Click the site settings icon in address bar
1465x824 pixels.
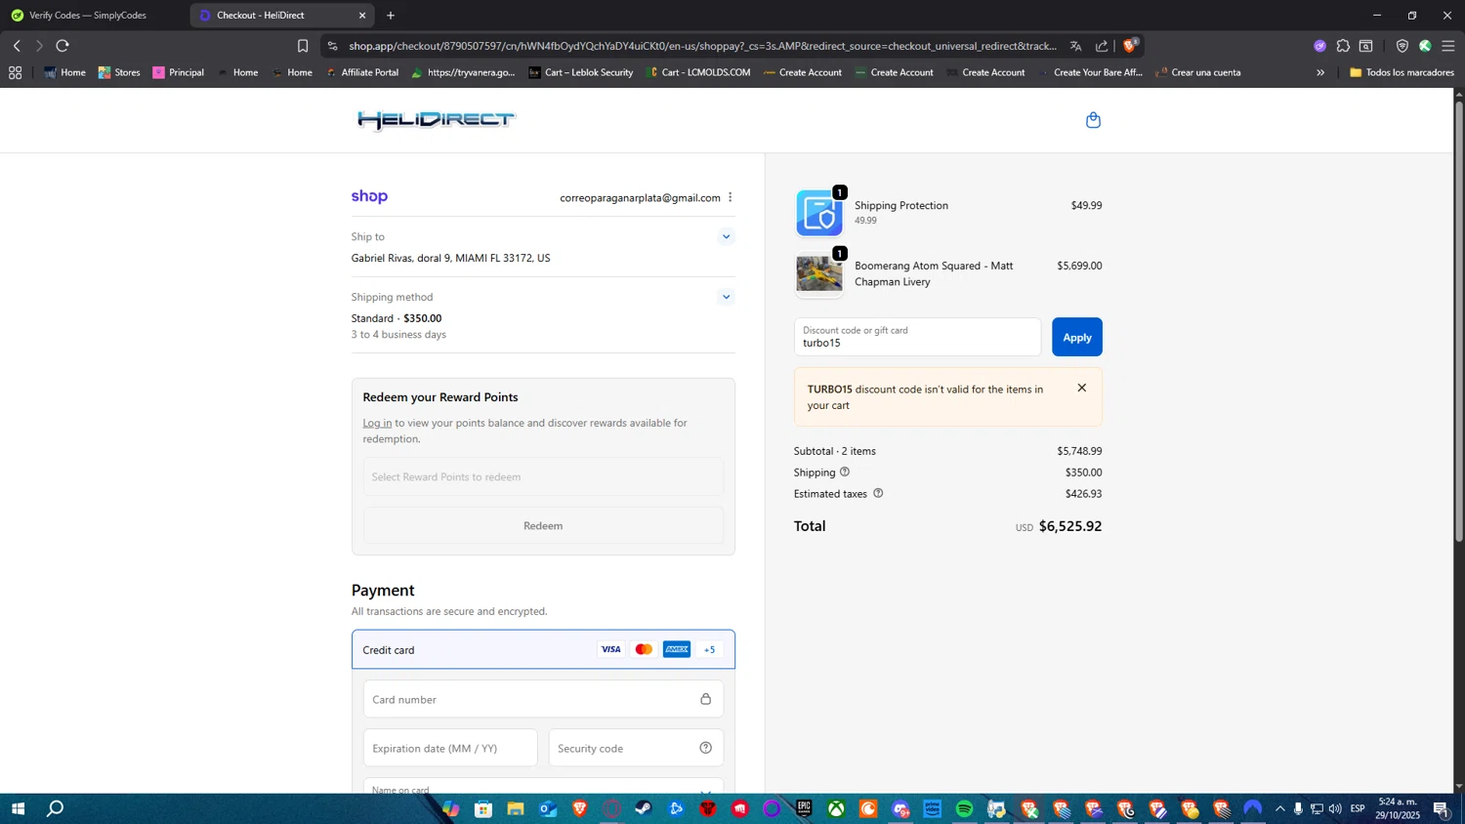(x=332, y=46)
